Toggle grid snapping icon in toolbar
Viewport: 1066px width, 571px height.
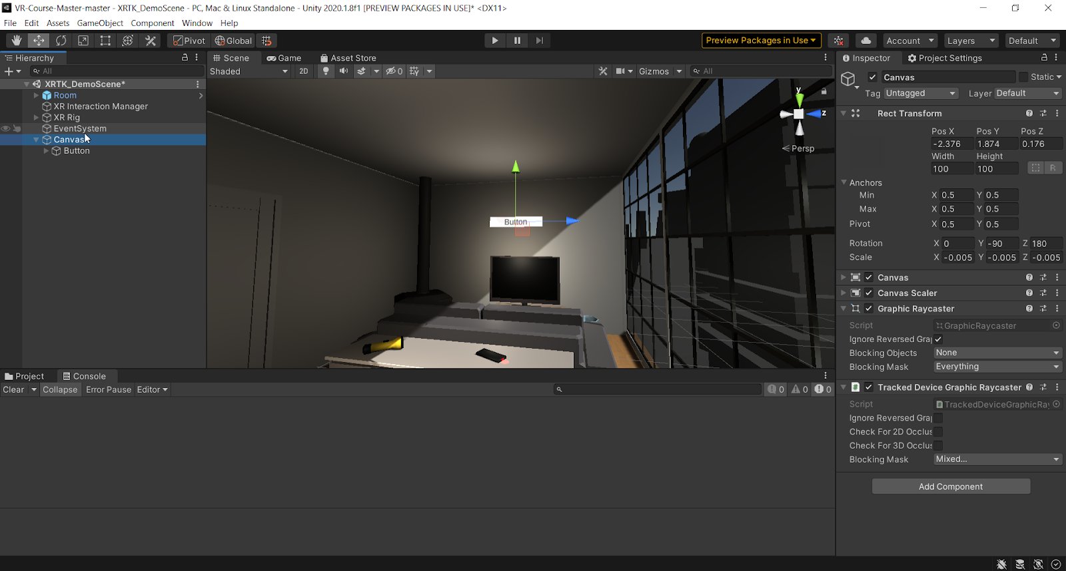266,41
